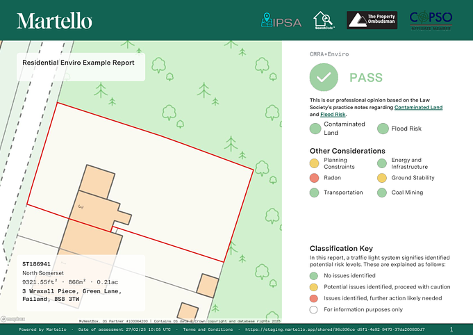Click the 'For information purposes only' white dot
This screenshot has width=473, height=335.
314,310
